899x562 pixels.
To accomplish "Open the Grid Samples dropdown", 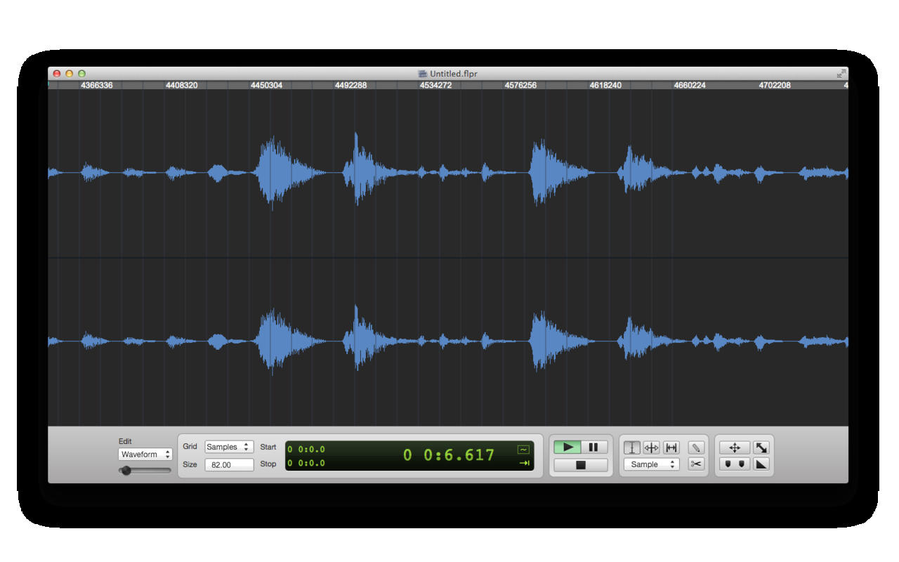I will (228, 447).
